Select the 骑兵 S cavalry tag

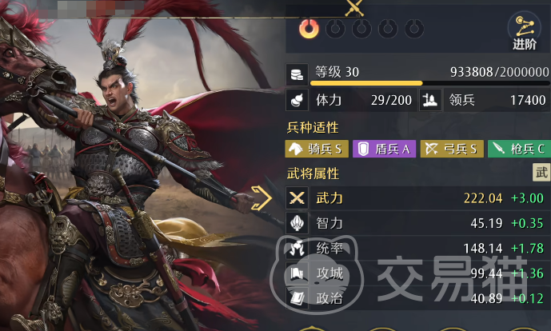point(317,149)
